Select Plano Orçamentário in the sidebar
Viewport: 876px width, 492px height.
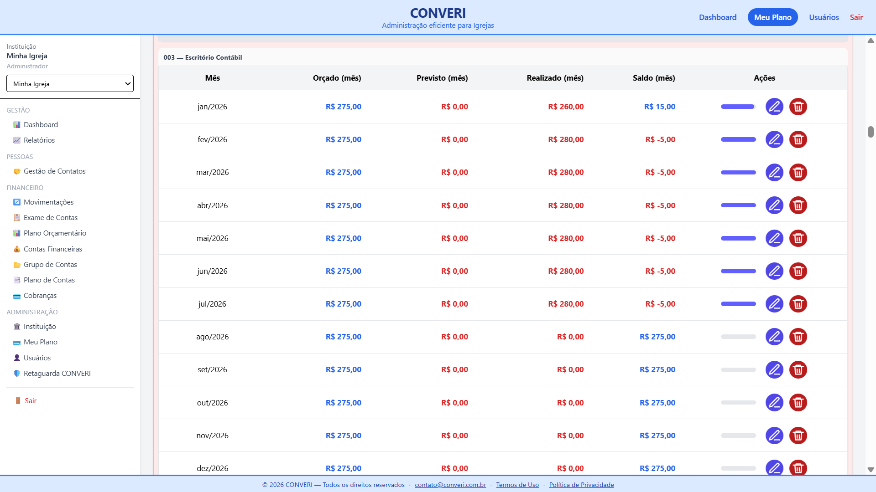pyautogui.click(x=55, y=233)
